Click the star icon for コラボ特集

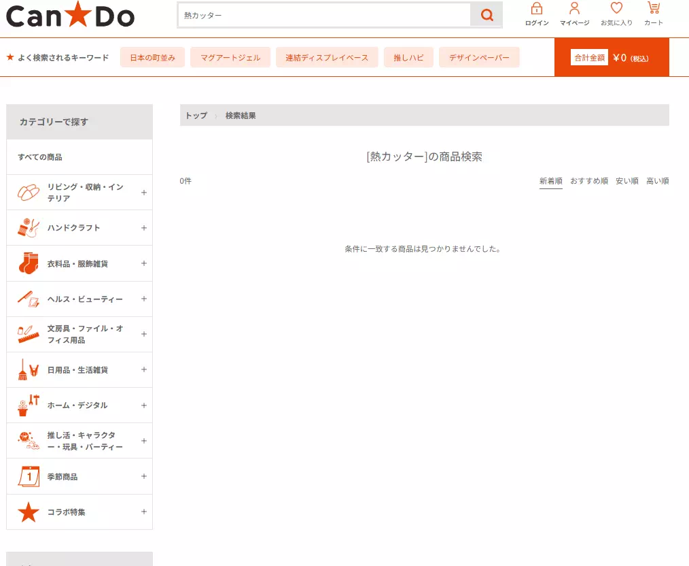pos(28,512)
